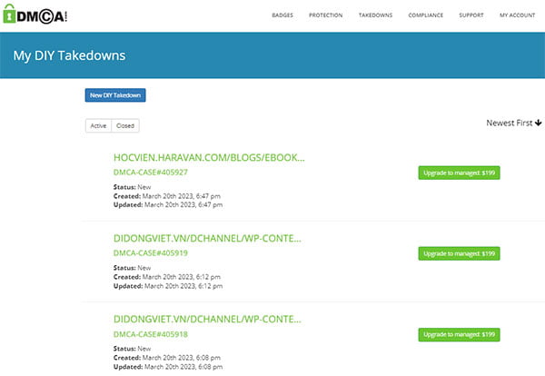Open the Takedowns menu
The image size is (545, 376).
point(375,15)
